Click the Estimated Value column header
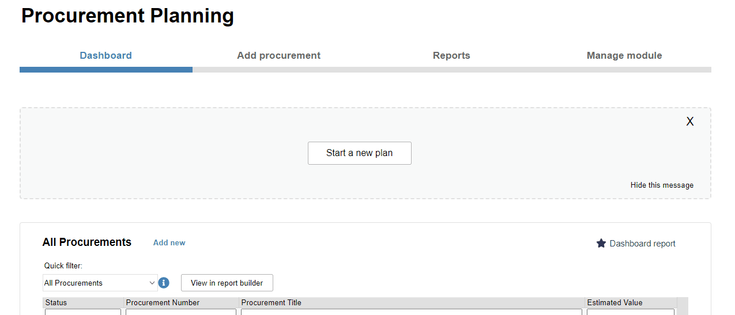Image resolution: width=735 pixels, height=315 pixels. [631, 302]
